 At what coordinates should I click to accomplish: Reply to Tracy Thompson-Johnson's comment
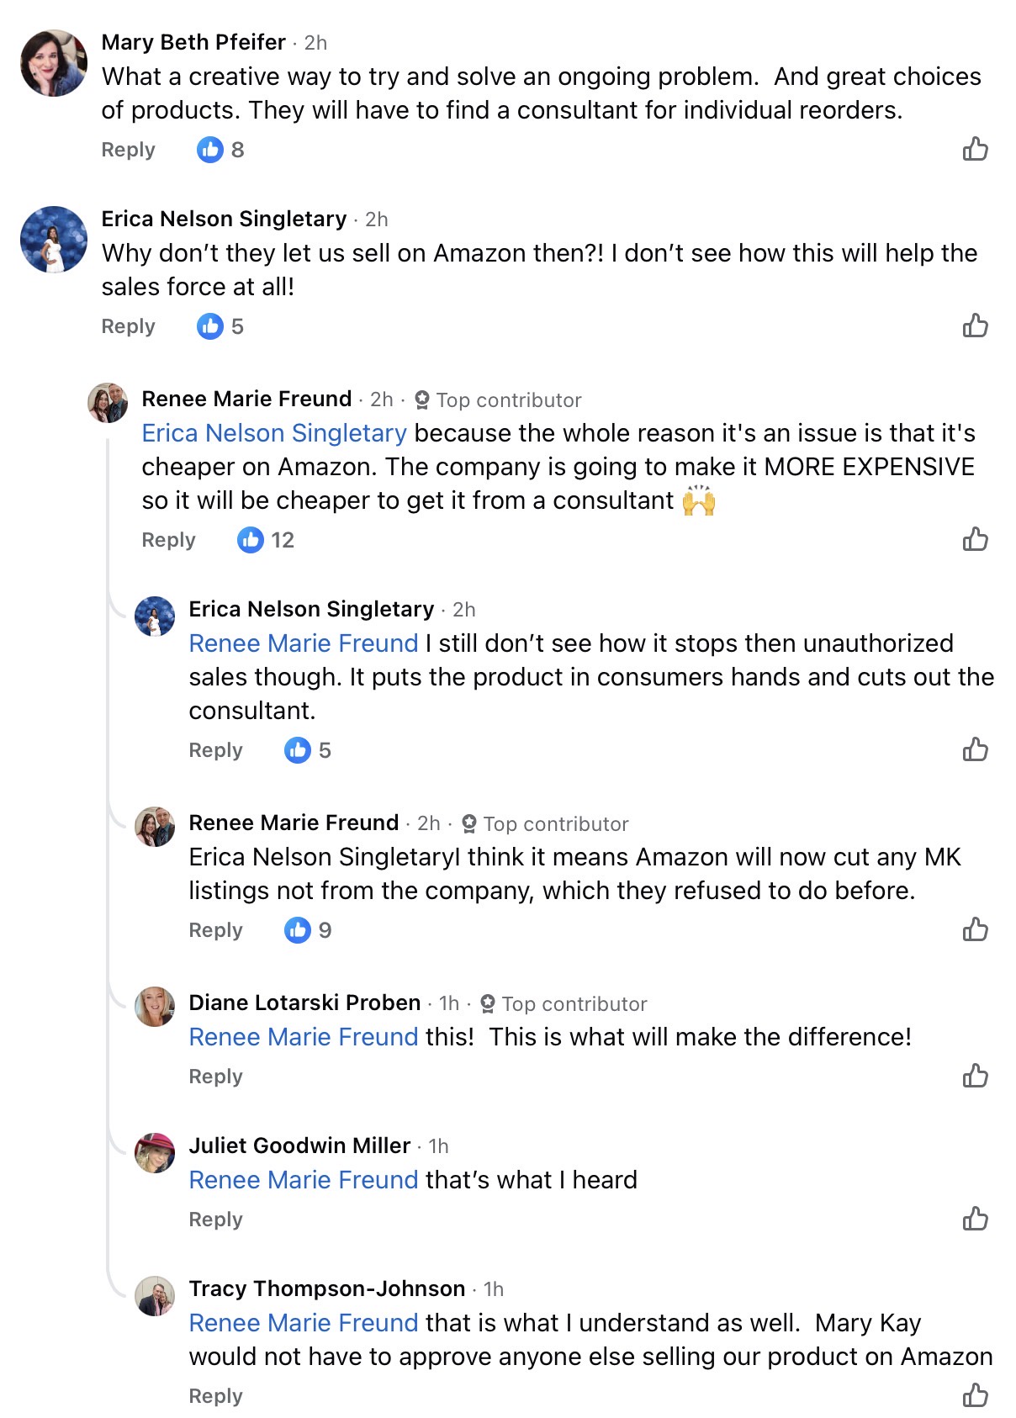(215, 1396)
